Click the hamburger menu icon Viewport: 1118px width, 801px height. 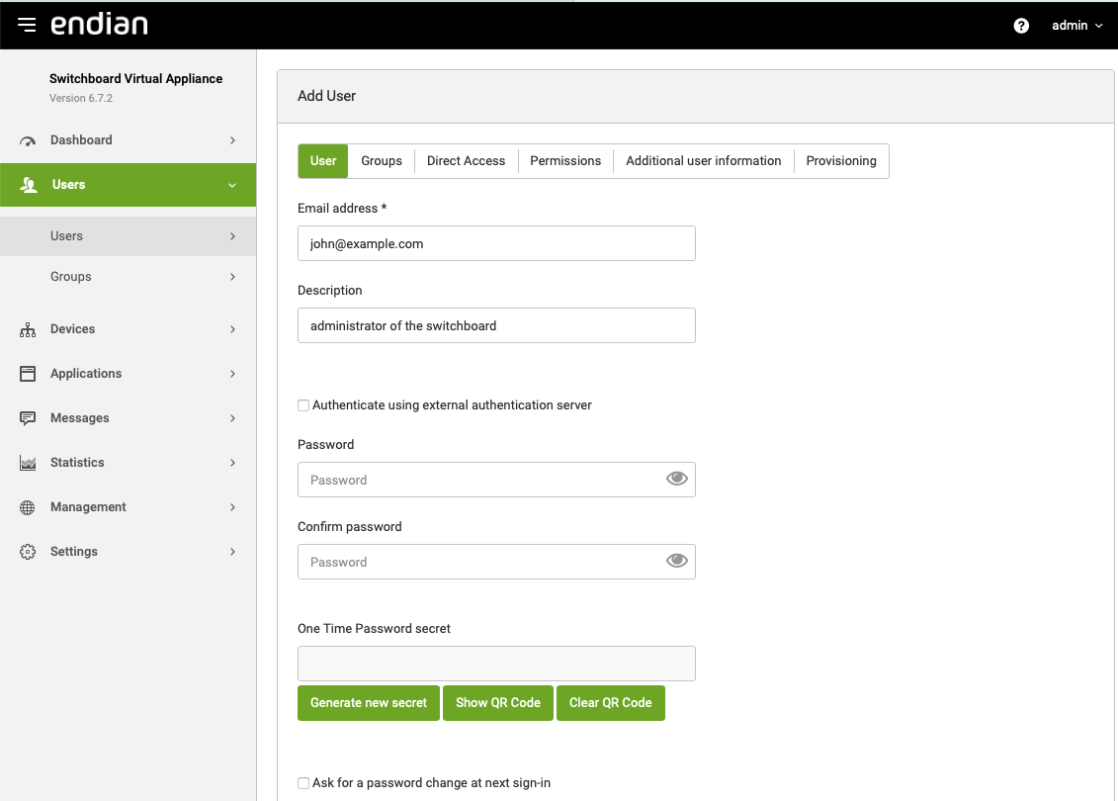pos(27,25)
